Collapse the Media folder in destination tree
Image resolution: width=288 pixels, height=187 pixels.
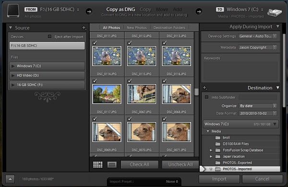(x=208, y=131)
